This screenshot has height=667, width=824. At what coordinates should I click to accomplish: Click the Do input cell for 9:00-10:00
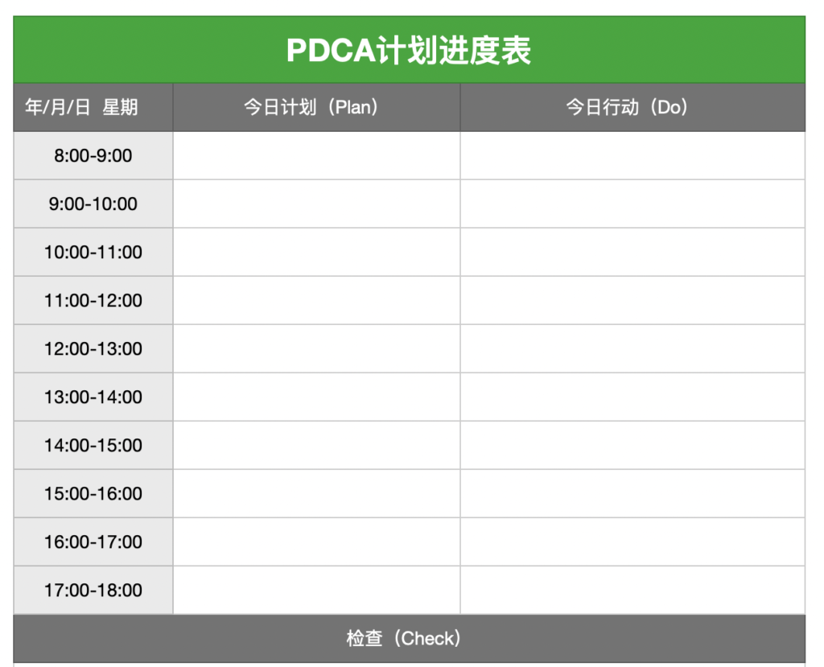[x=632, y=204]
